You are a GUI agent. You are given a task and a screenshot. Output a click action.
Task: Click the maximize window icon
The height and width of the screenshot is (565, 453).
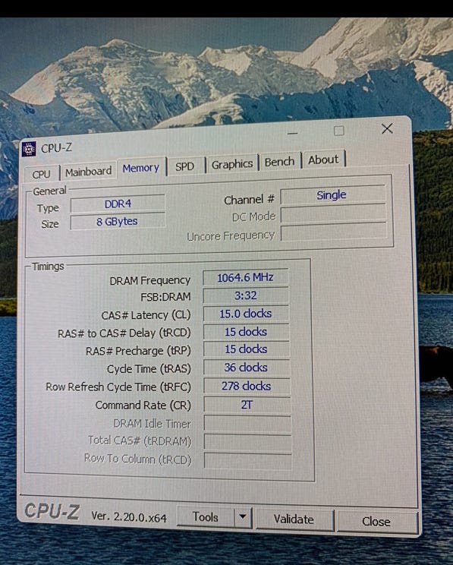339,131
